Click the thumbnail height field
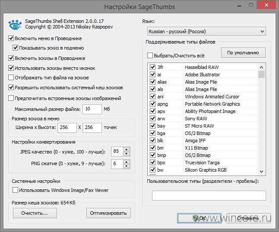The height and width of the screenshot is (232, 279). click(92, 128)
